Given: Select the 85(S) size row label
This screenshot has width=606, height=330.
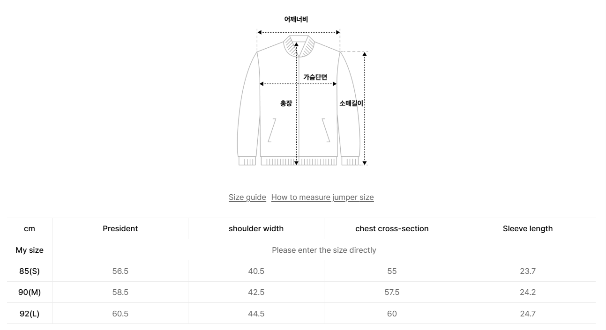Looking at the screenshot, I should [x=29, y=271].
